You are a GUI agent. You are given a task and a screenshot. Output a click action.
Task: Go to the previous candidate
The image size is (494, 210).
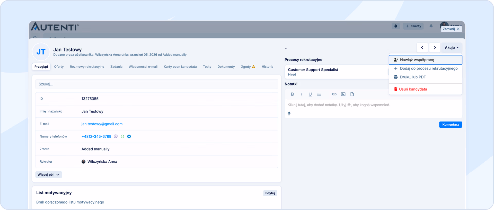coord(422,48)
